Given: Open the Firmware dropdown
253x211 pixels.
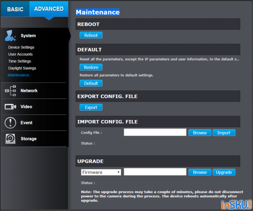Looking at the screenshot, I should pos(101,172).
